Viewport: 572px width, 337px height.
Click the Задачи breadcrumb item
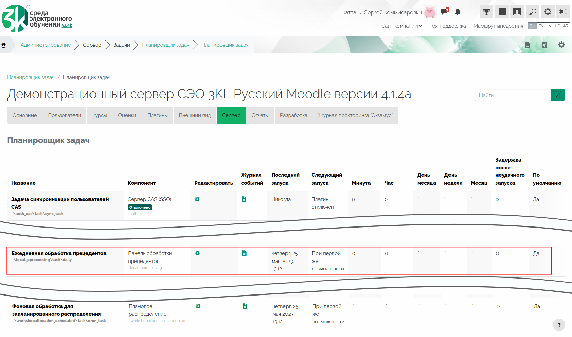(x=121, y=45)
